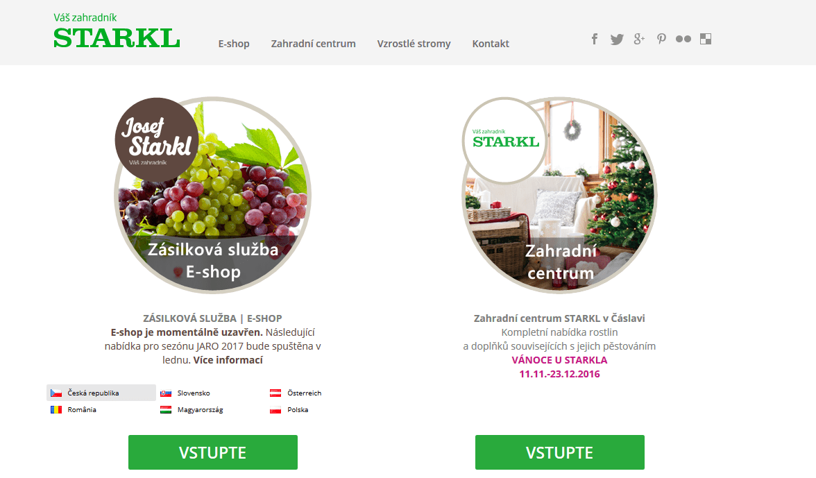Open the Flickr two-dots icon

point(683,39)
